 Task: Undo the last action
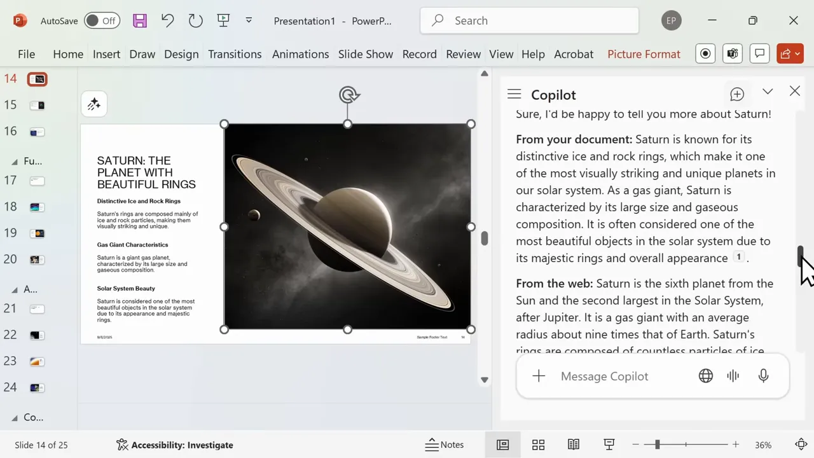point(167,20)
